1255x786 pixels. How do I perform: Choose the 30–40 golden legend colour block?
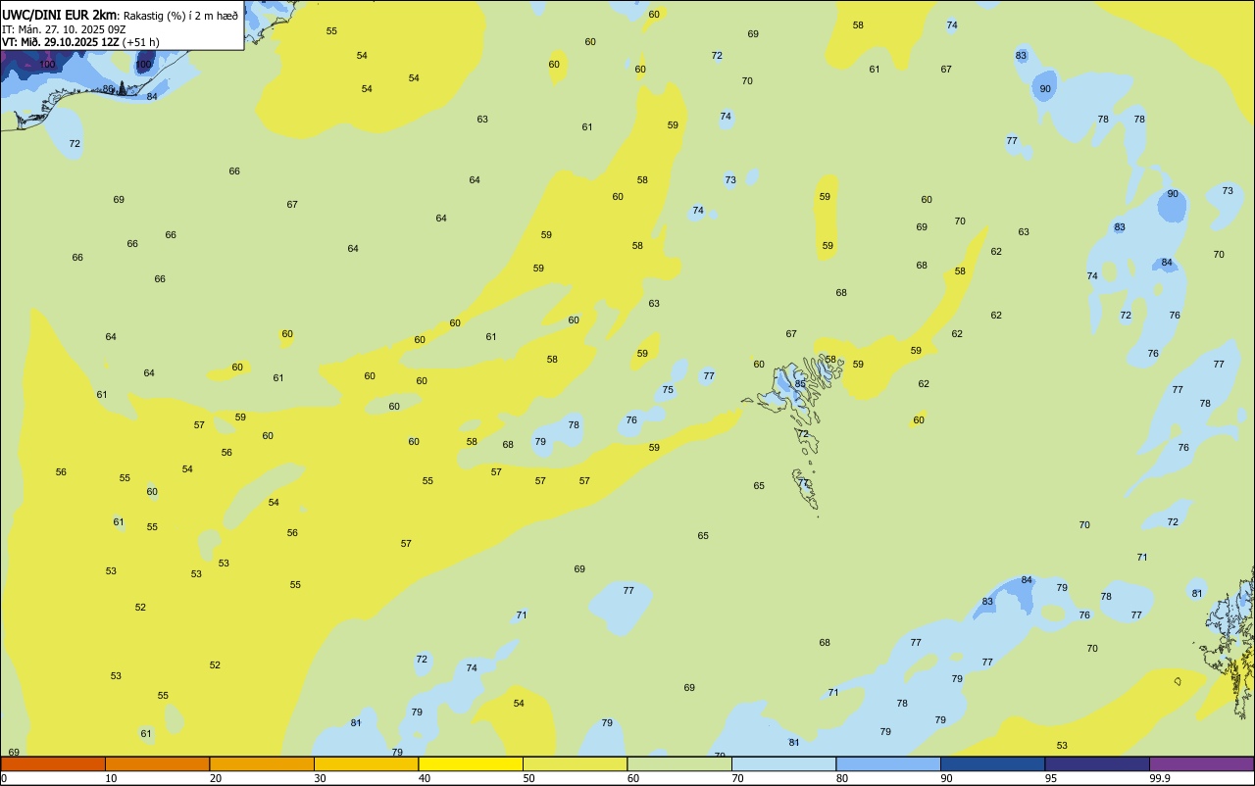(366, 763)
